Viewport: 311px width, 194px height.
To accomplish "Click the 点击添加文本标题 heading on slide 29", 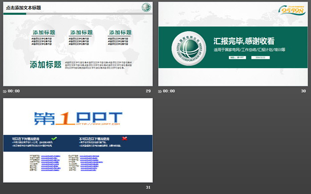I will click(24, 8).
